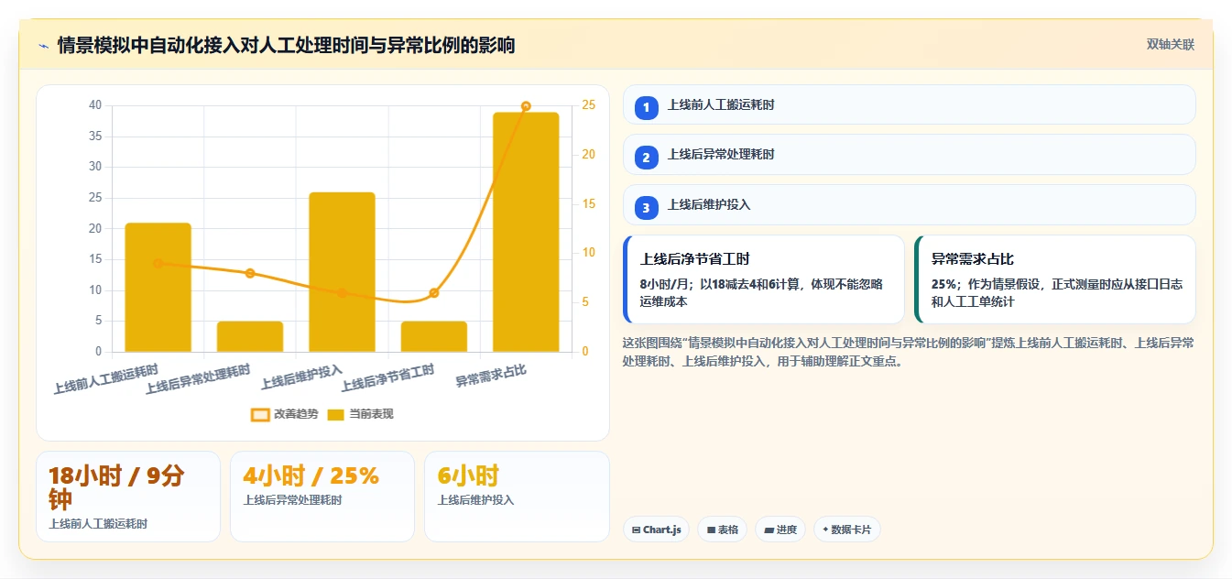1232x579 pixels.
Task: Click the right axis value 25
Action: 588,105
